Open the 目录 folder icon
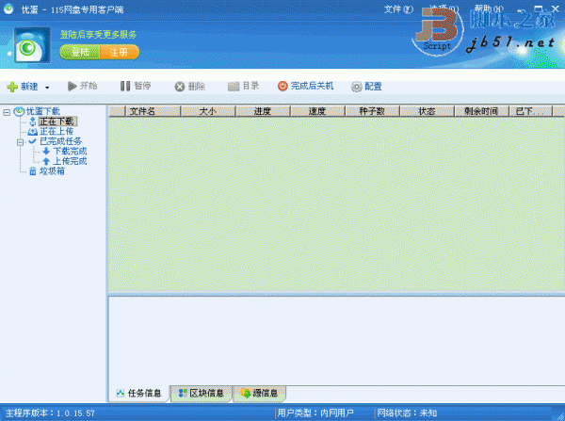The height and width of the screenshot is (421, 565). tap(234, 87)
